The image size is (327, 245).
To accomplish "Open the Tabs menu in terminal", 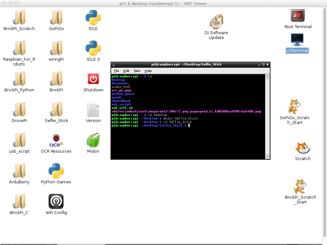I will point(137,71).
